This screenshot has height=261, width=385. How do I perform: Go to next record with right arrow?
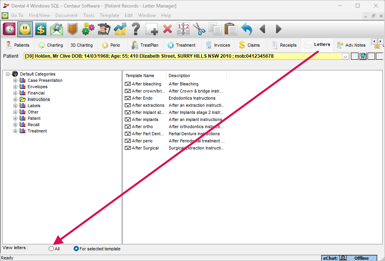(x=278, y=29)
